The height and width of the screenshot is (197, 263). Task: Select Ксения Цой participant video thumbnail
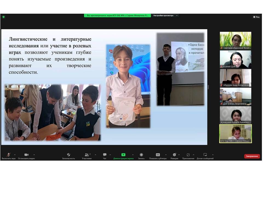235,59
